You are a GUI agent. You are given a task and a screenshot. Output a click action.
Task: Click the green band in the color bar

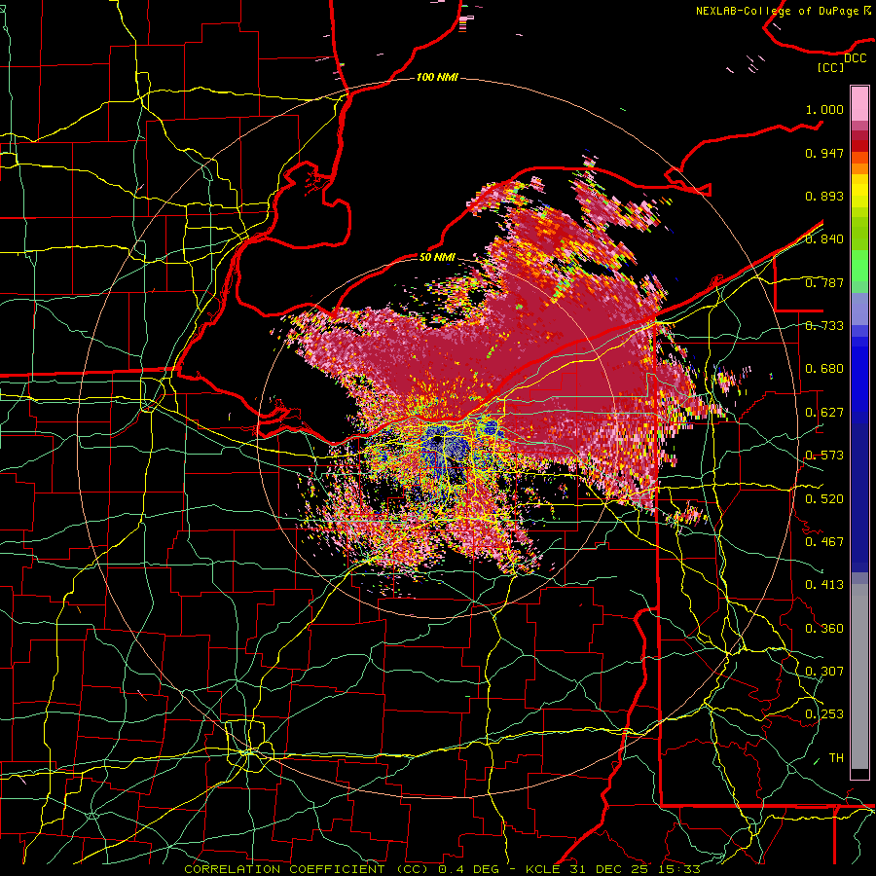[x=859, y=266]
